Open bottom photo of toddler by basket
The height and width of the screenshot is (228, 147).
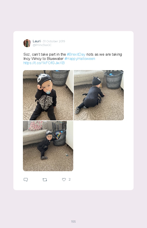click(x=48, y=146)
